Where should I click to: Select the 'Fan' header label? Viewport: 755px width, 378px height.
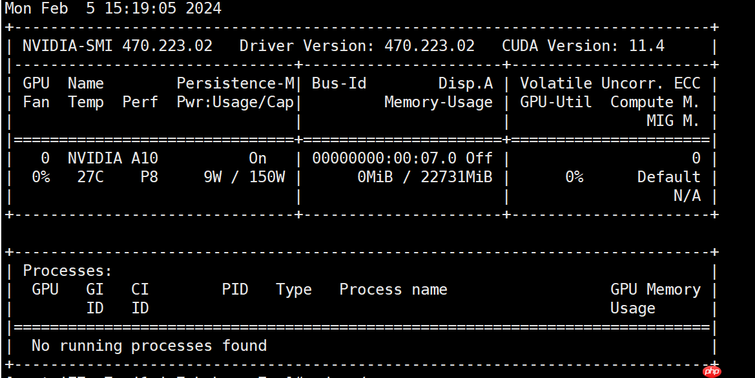coord(36,102)
